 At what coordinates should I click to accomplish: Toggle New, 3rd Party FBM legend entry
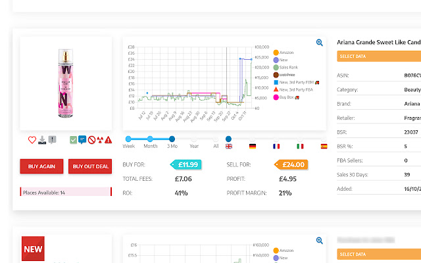[296, 82]
